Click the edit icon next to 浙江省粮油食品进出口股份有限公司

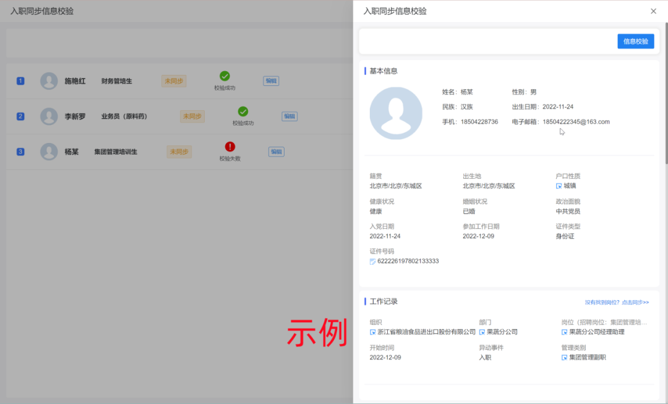373,332
